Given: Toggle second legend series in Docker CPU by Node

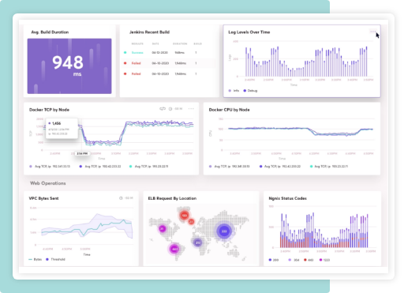Looking at the screenshot, I should (x=280, y=167).
